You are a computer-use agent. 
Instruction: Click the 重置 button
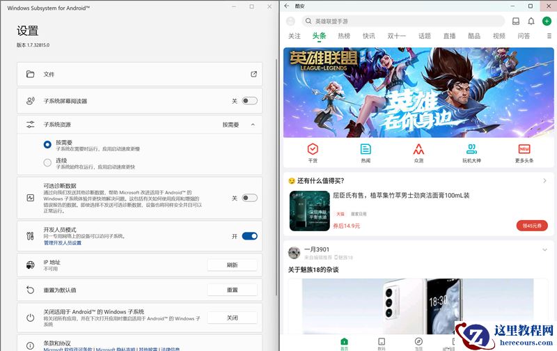(x=233, y=290)
